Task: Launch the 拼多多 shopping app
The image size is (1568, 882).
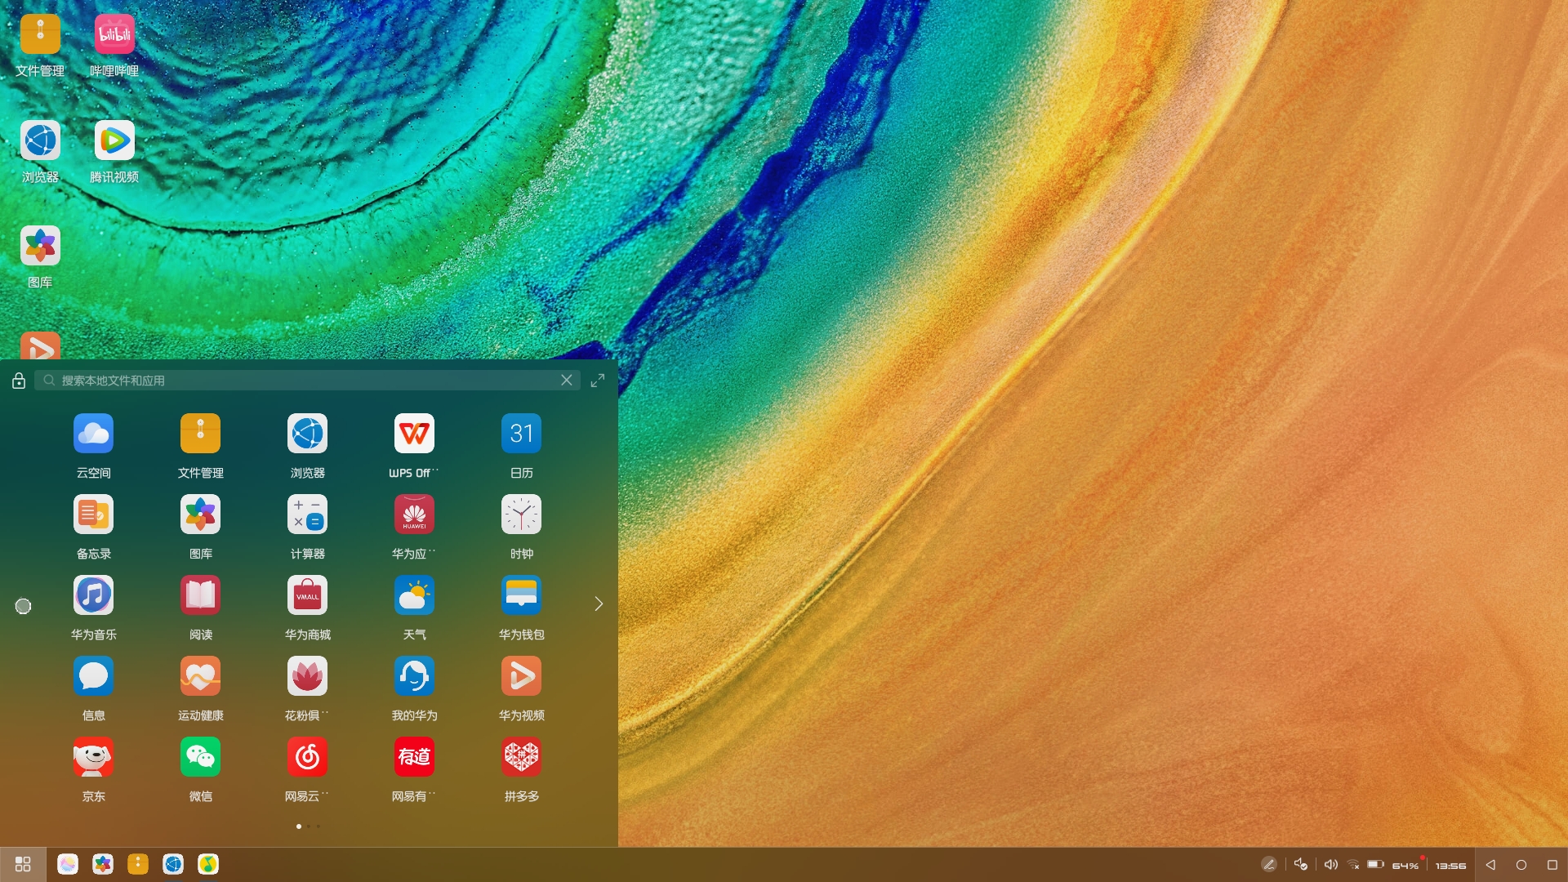Action: pyautogui.click(x=521, y=757)
